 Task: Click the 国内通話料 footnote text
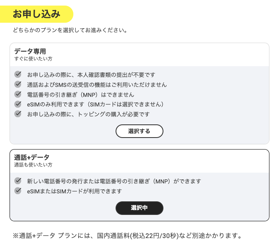click(x=128, y=235)
